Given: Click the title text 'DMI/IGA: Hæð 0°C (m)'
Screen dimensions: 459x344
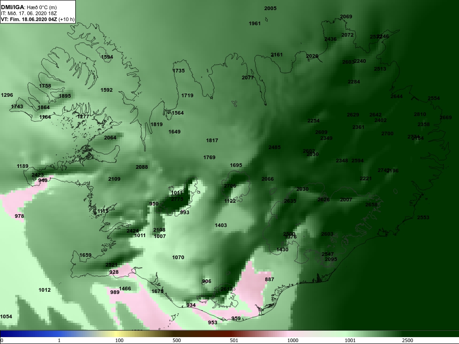Looking at the screenshot, I should click(28, 7).
